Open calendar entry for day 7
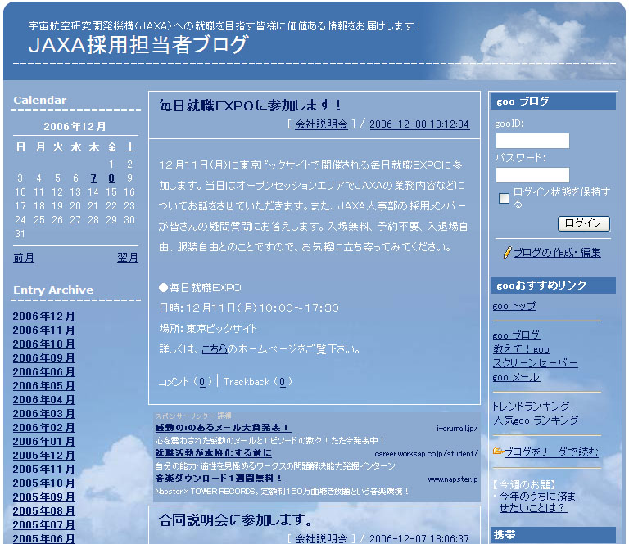 click(93, 178)
